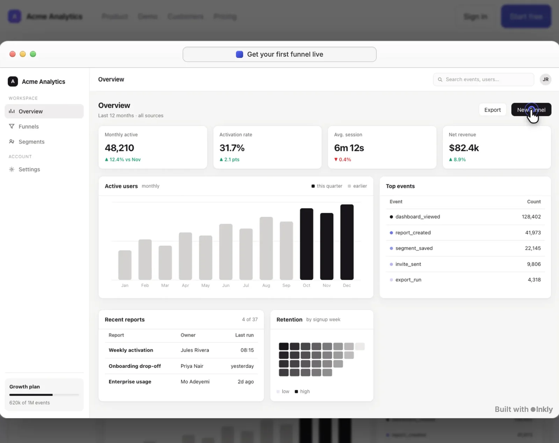Open the Funnels section
559x443 pixels.
click(x=44, y=127)
